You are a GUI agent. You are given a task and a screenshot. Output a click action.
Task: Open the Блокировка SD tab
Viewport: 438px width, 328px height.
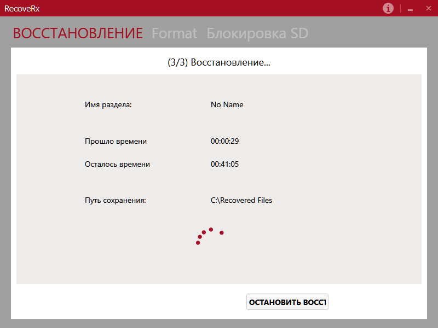257,33
